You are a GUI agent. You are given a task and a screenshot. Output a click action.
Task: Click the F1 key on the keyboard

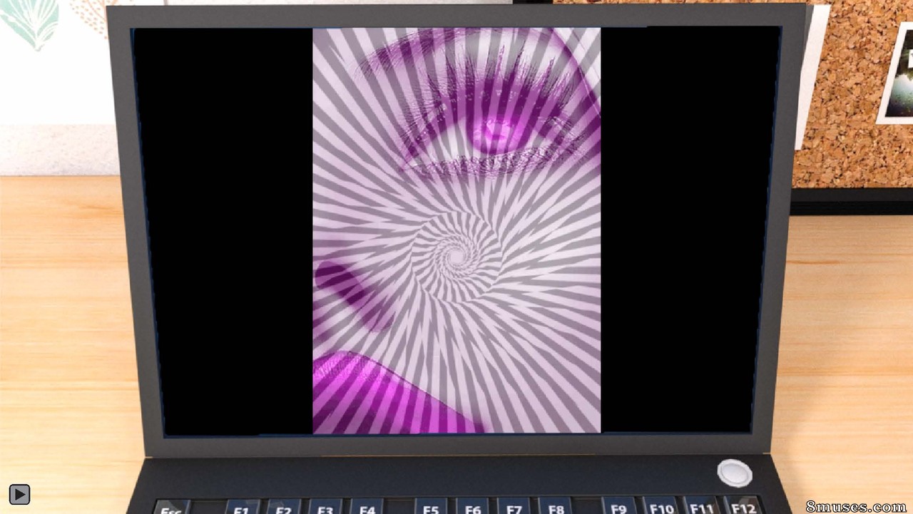point(241,508)
